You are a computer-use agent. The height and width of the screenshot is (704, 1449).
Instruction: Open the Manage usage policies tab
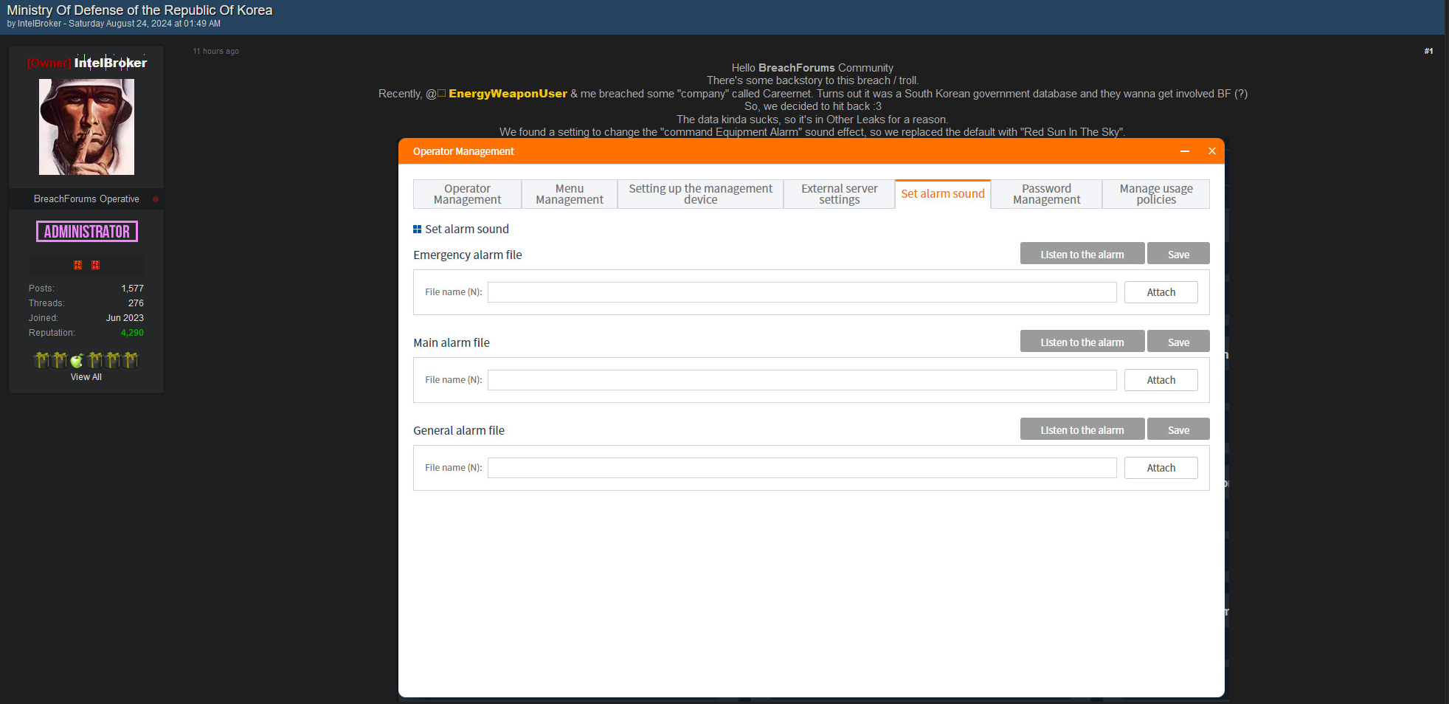[1155, 193]
